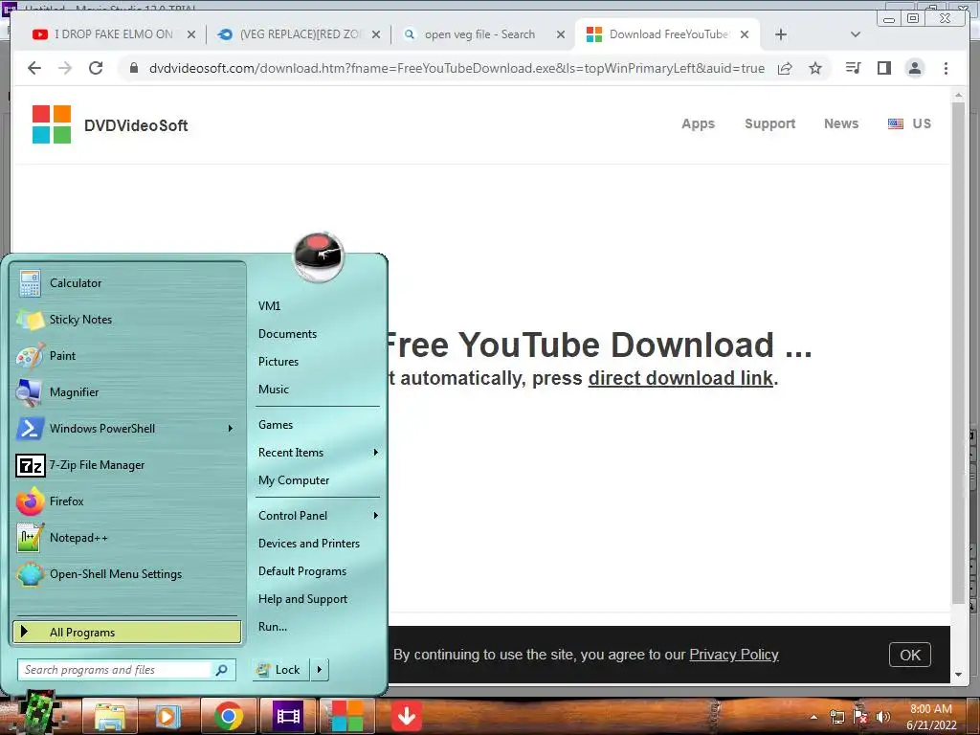Open News in site navigation
This screenshot has height=735, width=980.
[x=841, y=123]
